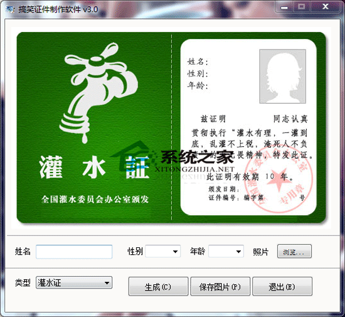Click the 保存图片(P) save image button
Screen dimensions: 345x317
[220, 286]
